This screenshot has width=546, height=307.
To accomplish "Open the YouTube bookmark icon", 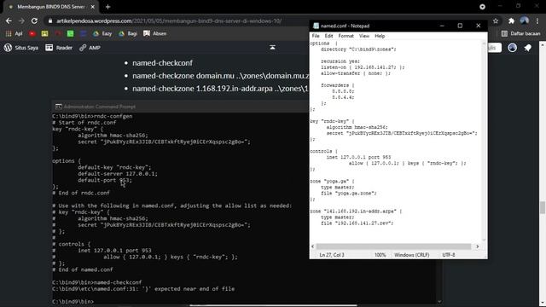I will pyautogui.click(x=32, y=33).
